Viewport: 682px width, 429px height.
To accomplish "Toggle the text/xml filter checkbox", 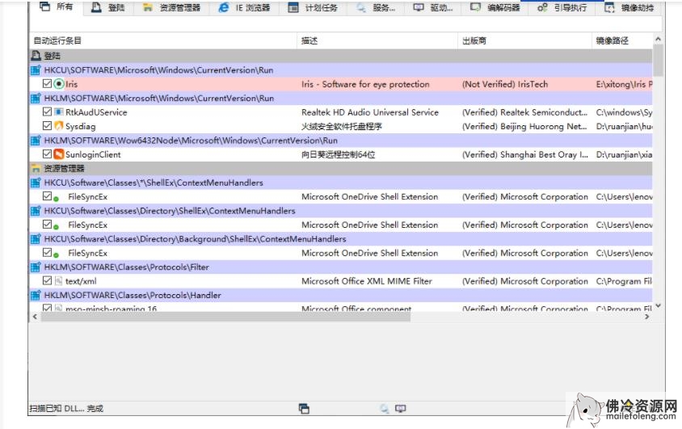I will pos(47,281).
